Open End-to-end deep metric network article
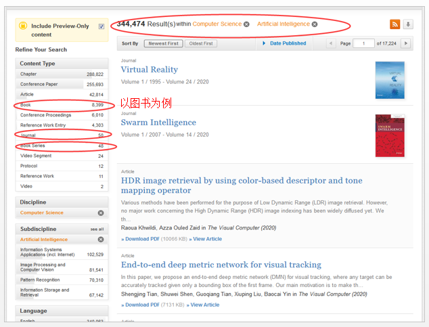The image size is (429, 327). click(221, 265)
